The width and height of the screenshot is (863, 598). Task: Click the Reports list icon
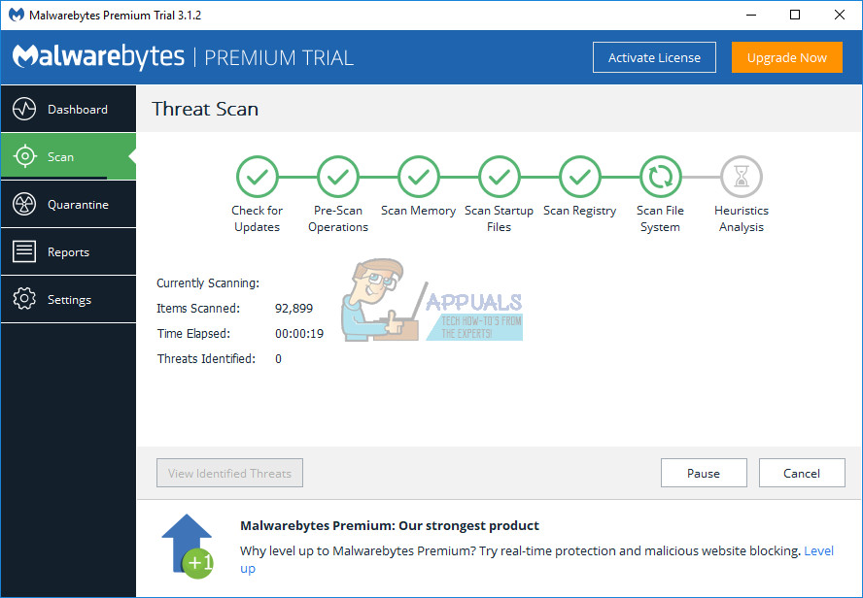(x=24, y=251)
